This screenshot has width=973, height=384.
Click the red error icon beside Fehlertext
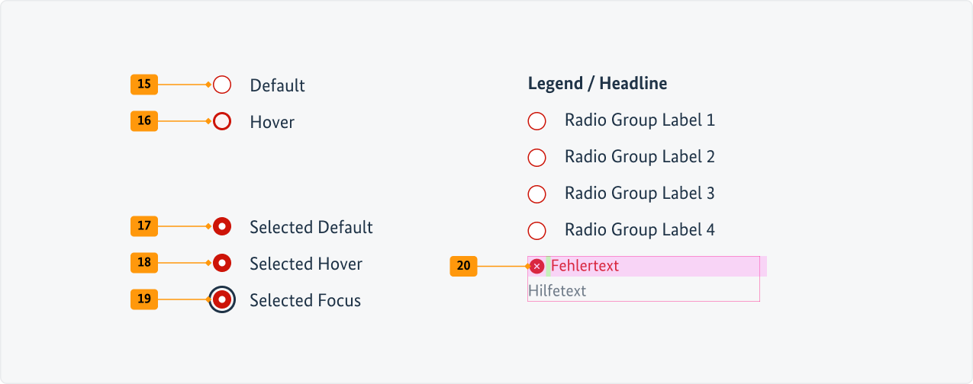tap(537, 266)
